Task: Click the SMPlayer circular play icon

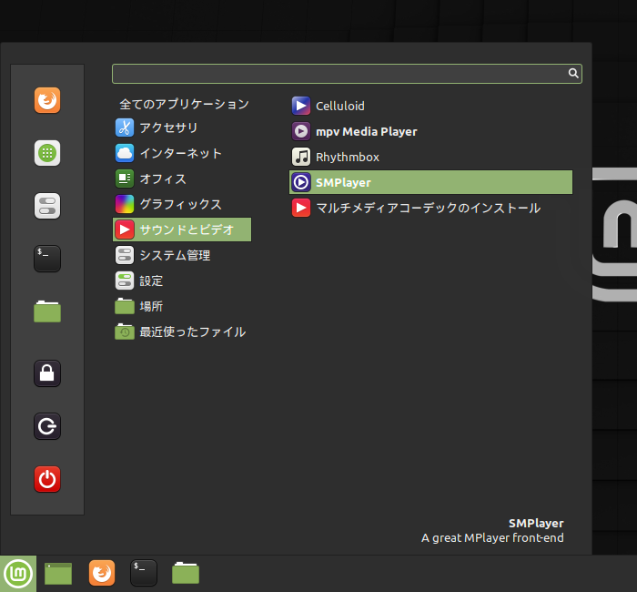Action: click(x=301, y=182)
